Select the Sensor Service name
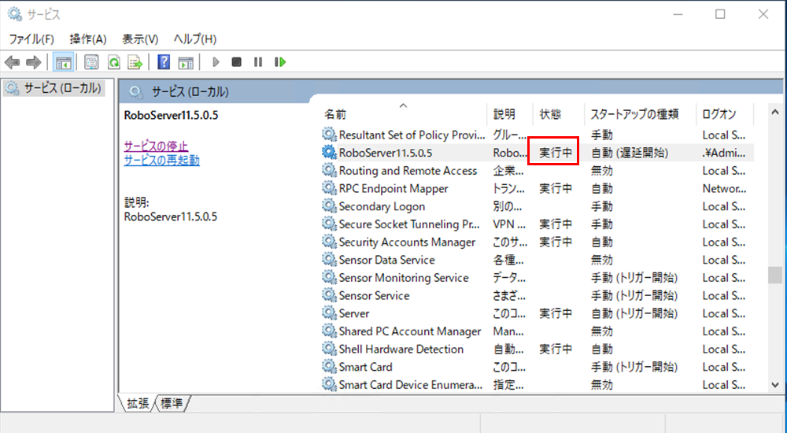 coord(374,295)
